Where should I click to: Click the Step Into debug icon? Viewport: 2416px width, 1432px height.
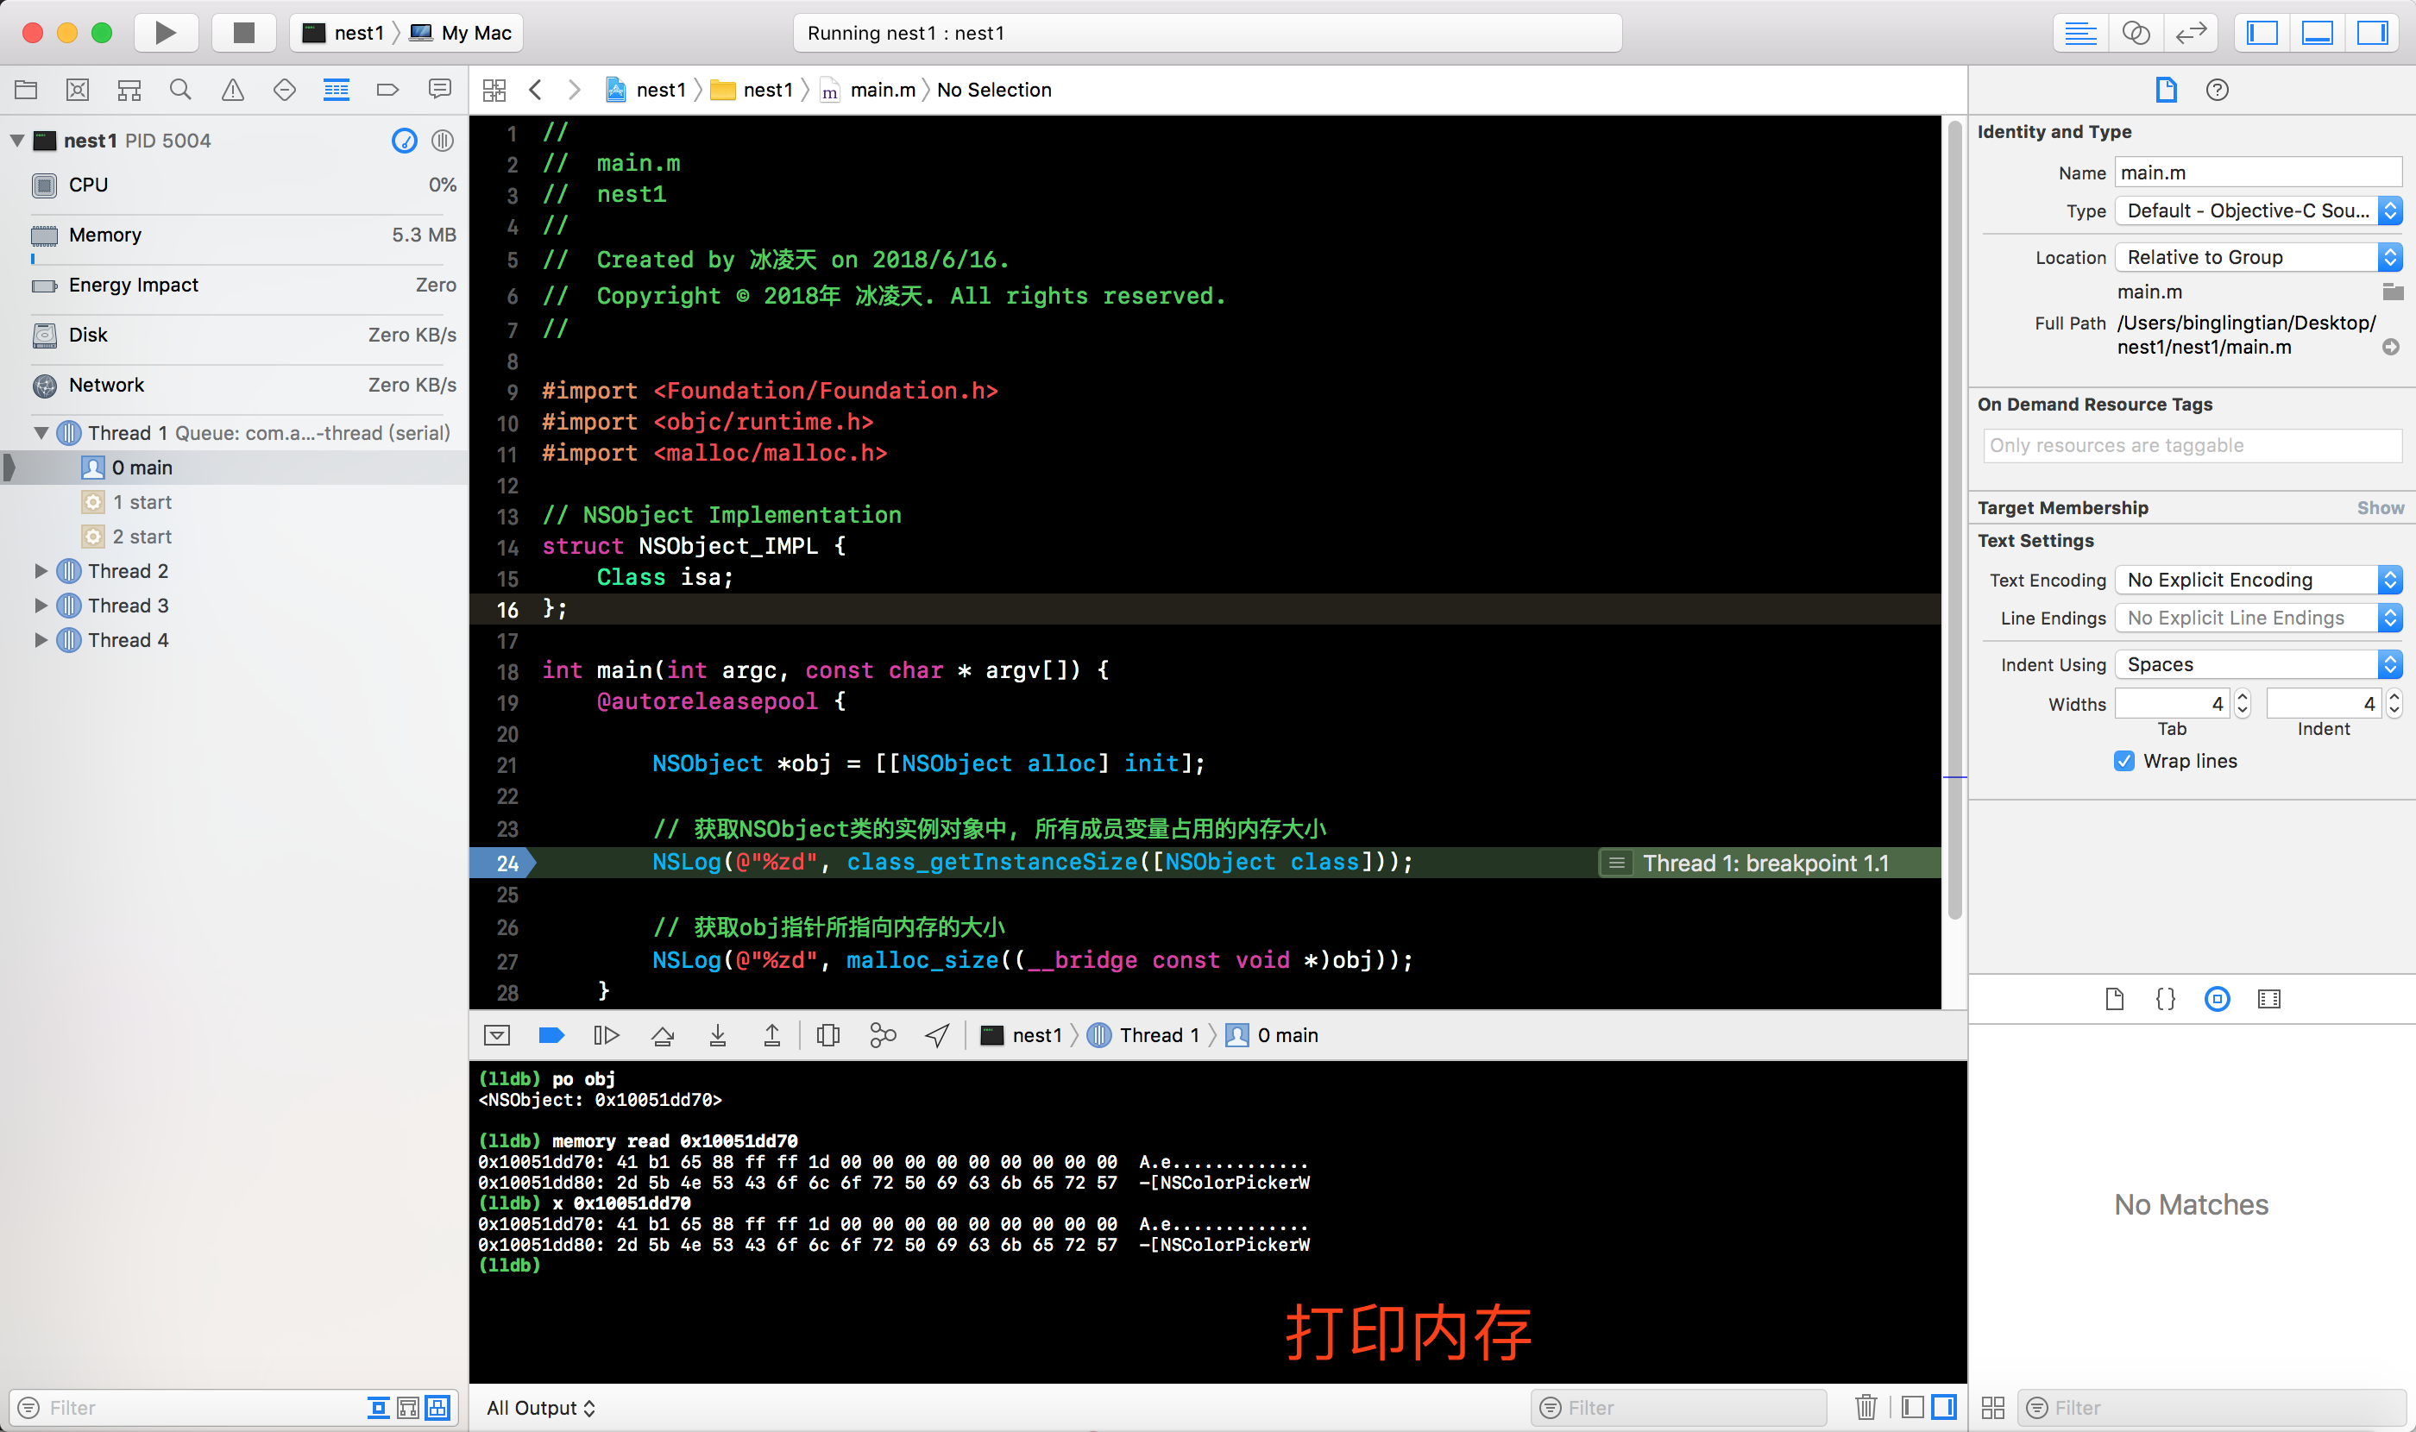pyautogui.click(x=717, y=1035)
